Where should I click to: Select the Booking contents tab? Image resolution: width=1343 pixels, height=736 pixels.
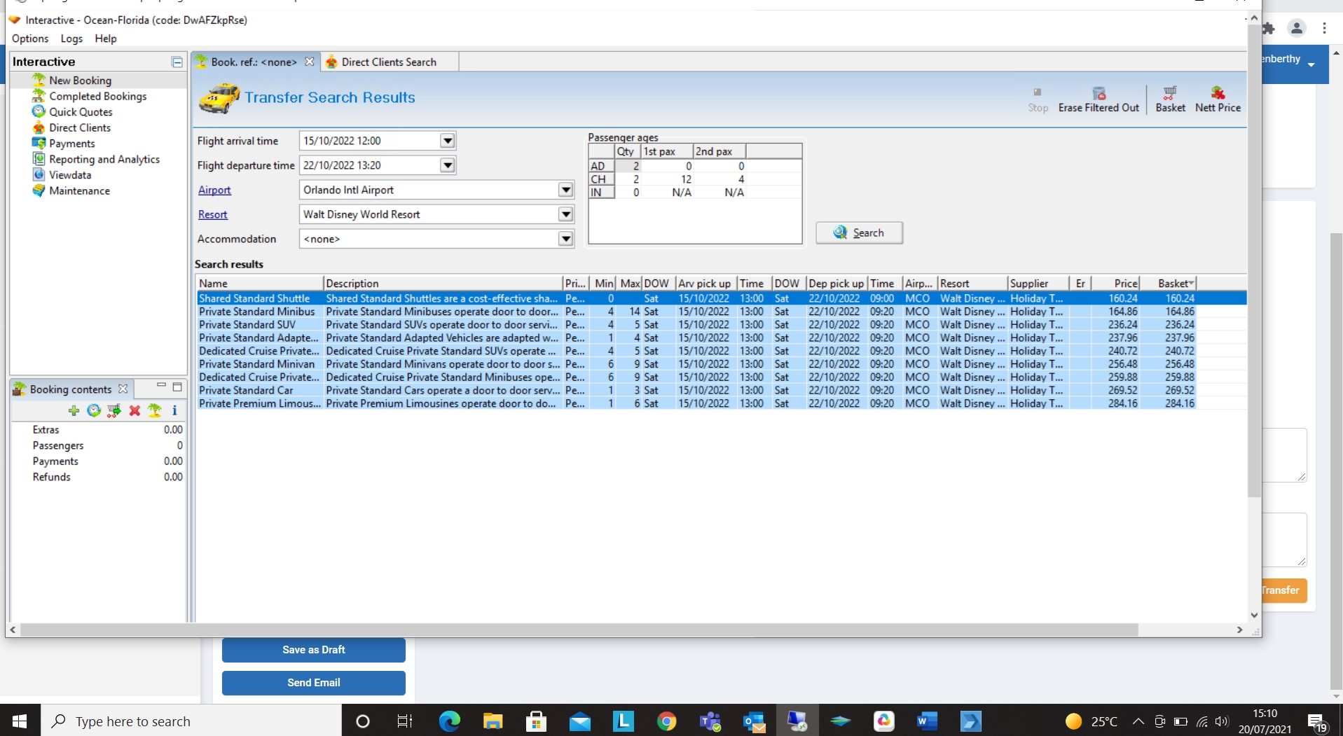(x=70, y=389)
